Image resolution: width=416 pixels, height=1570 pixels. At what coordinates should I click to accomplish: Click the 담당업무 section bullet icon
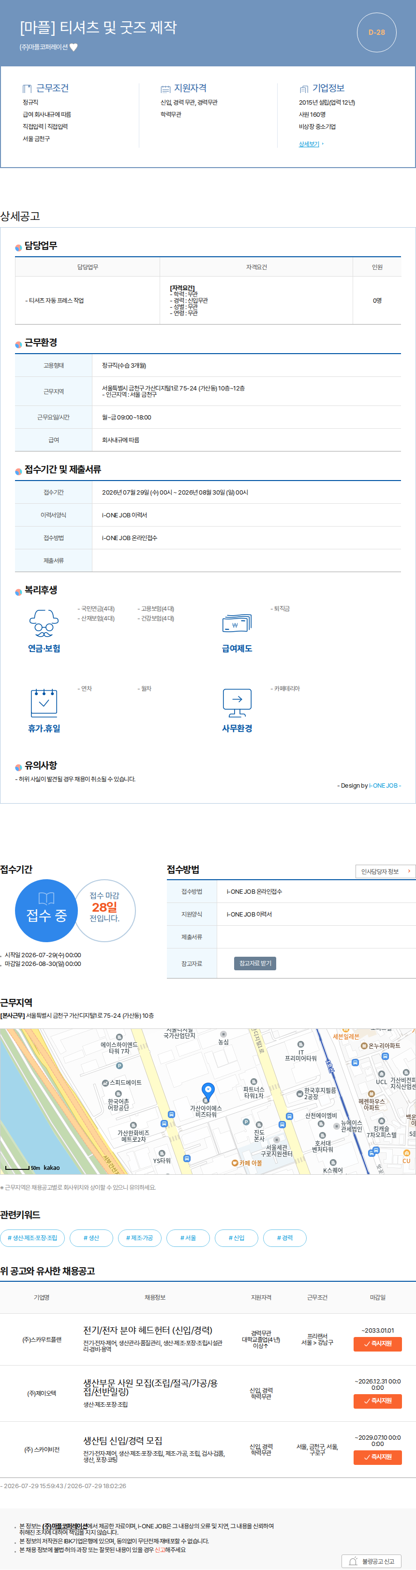coord(18,248)
